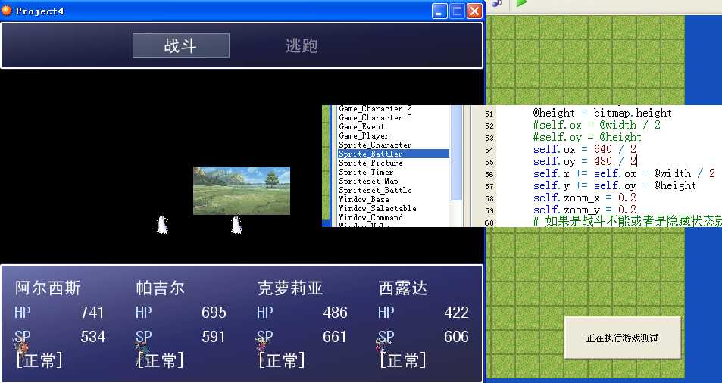Choose the 逃跑 (Escape) battle command
The image size is (722, 383).
[302, 45]
